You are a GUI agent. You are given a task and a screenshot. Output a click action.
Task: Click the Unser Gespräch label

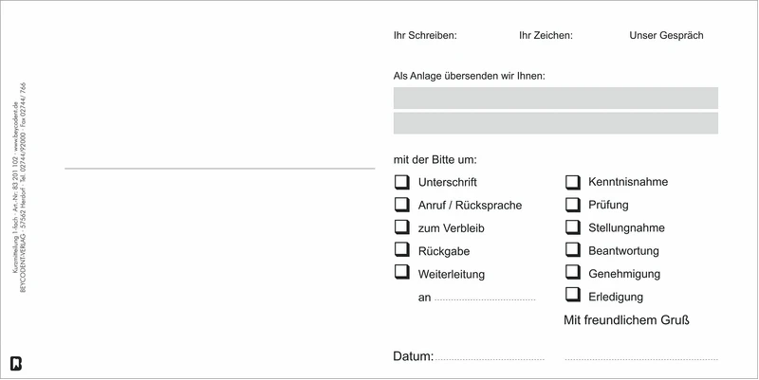pos(666,36)
